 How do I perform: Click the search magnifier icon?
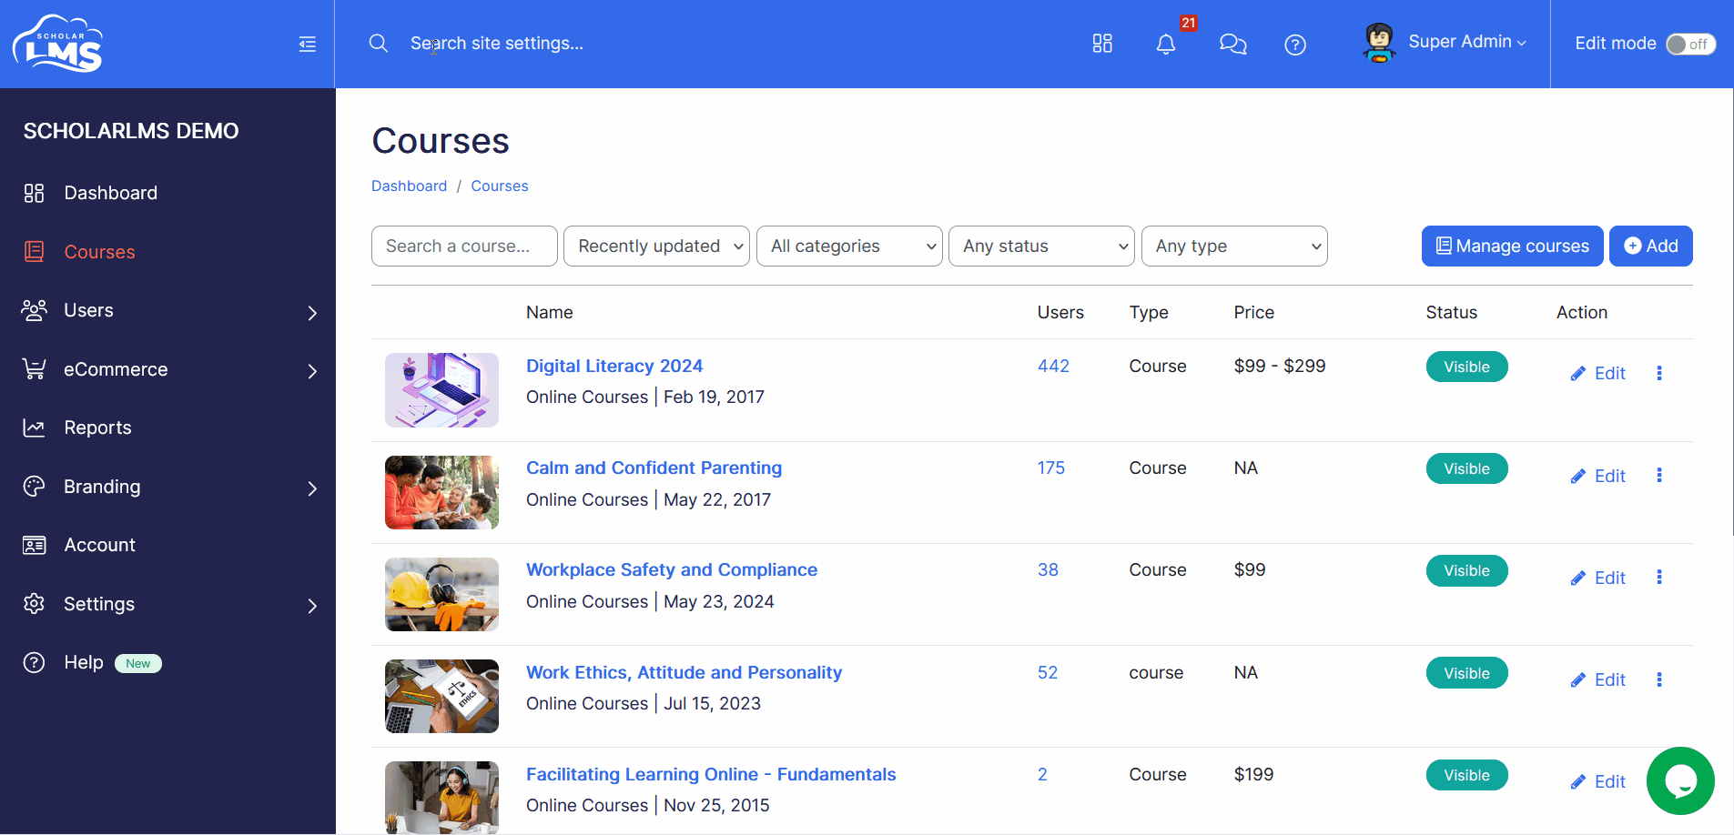379,44
